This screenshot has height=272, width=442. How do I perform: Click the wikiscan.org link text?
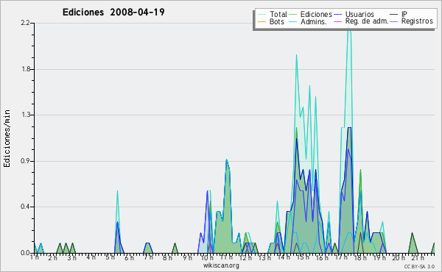[x=221, y=265]
